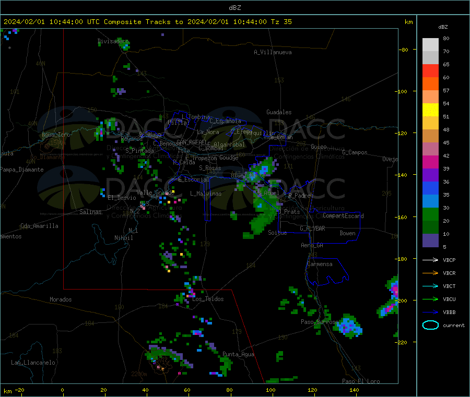Click the blue storm echo near Paso_Barroso
470x397 pixels.
348,327
